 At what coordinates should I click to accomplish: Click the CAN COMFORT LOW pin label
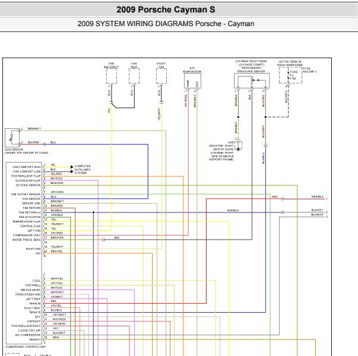(27, 171)
